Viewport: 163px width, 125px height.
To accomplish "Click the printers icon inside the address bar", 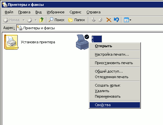I will click(20, 28).
